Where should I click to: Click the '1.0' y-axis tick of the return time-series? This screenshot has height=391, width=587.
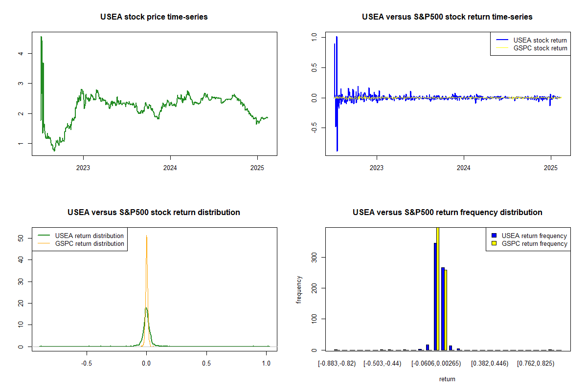pos(315,37)
